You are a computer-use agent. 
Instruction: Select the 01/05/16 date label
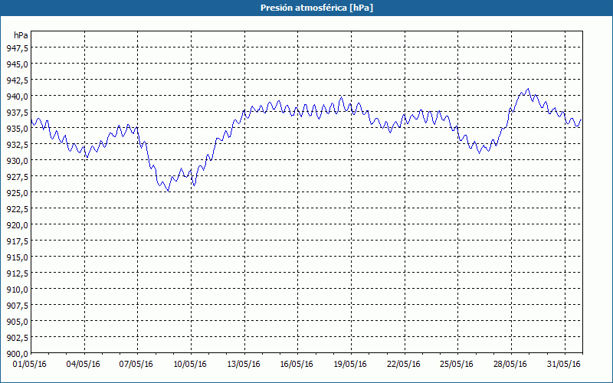click(30, 365)
